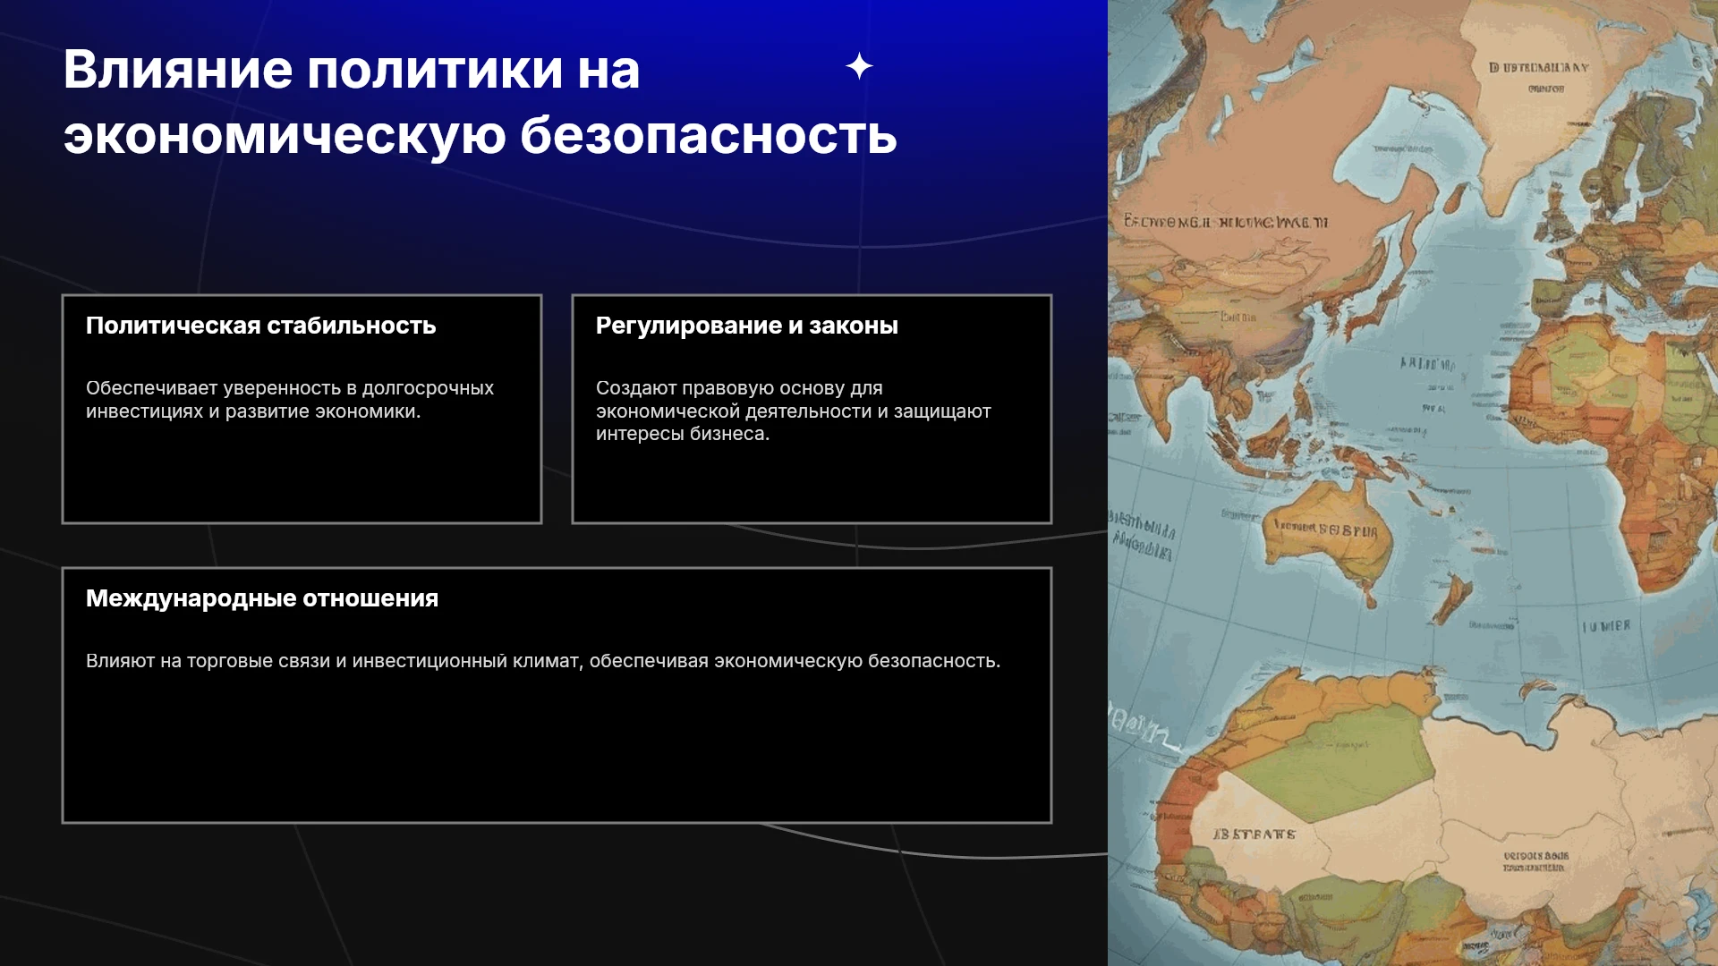1718x966 pixels.
Task: Click the empty area inside 'Политическая стабильность' card
Action: coord(302,474)
